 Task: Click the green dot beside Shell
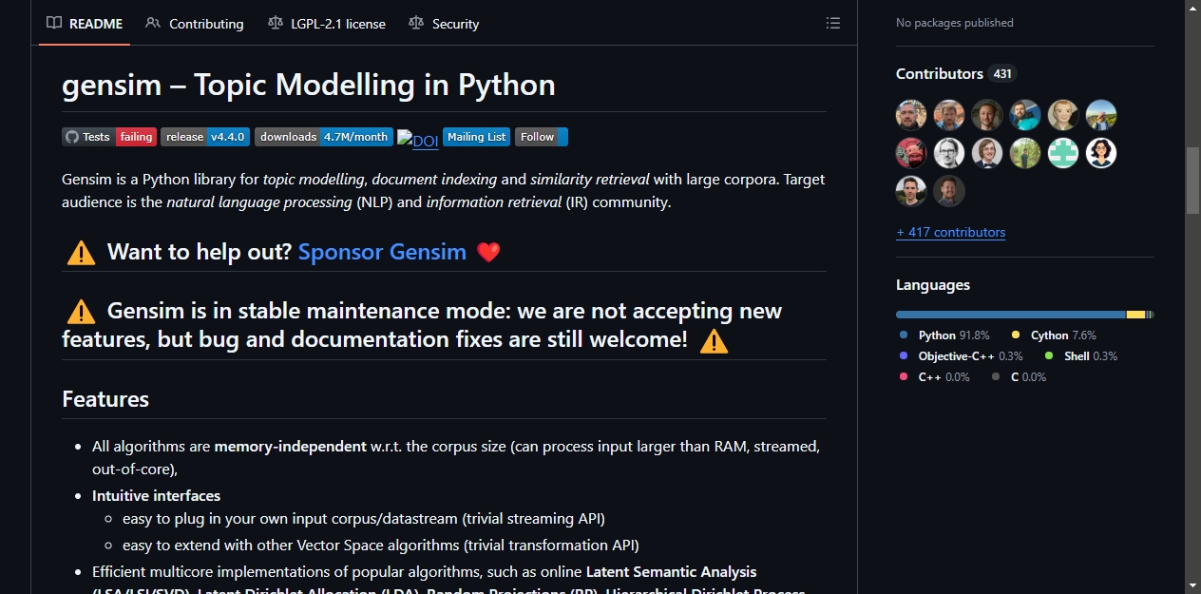click(x=1049, y=356)
